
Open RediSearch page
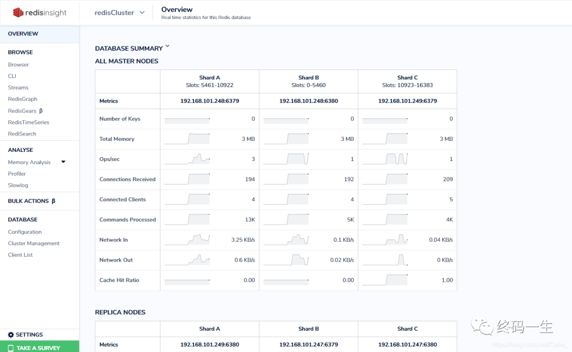tap(22, 133)
